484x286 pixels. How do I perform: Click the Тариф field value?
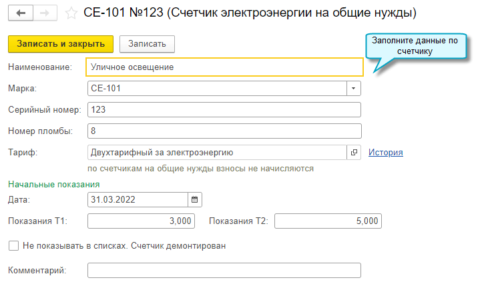point(216,153)
